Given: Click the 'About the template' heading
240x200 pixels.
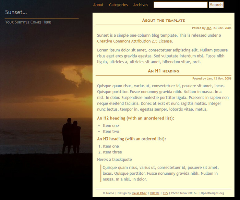Looking at the screenshot, I should point(164,21).
